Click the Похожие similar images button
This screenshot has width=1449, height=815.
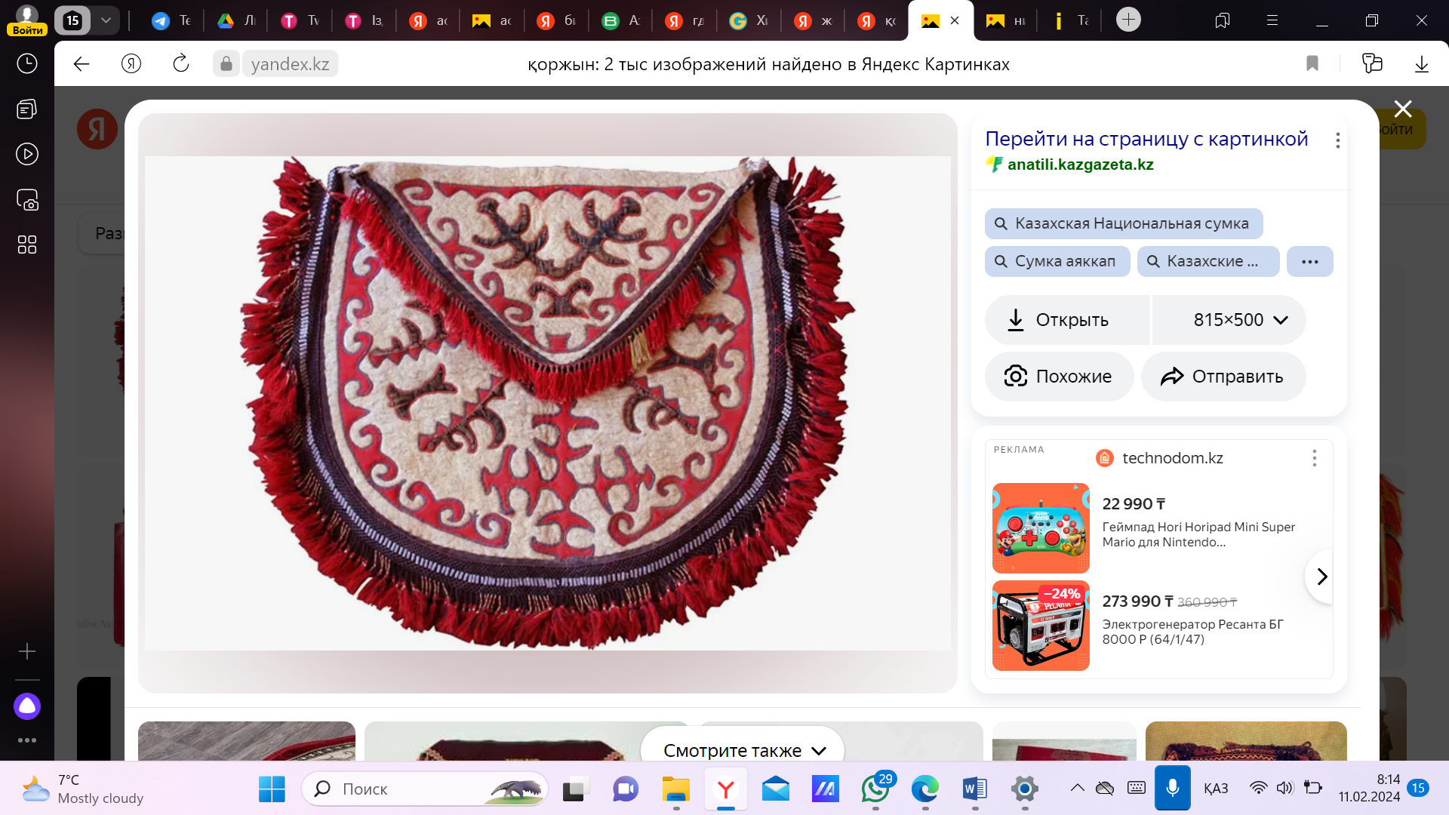[x=1059, y=377]
